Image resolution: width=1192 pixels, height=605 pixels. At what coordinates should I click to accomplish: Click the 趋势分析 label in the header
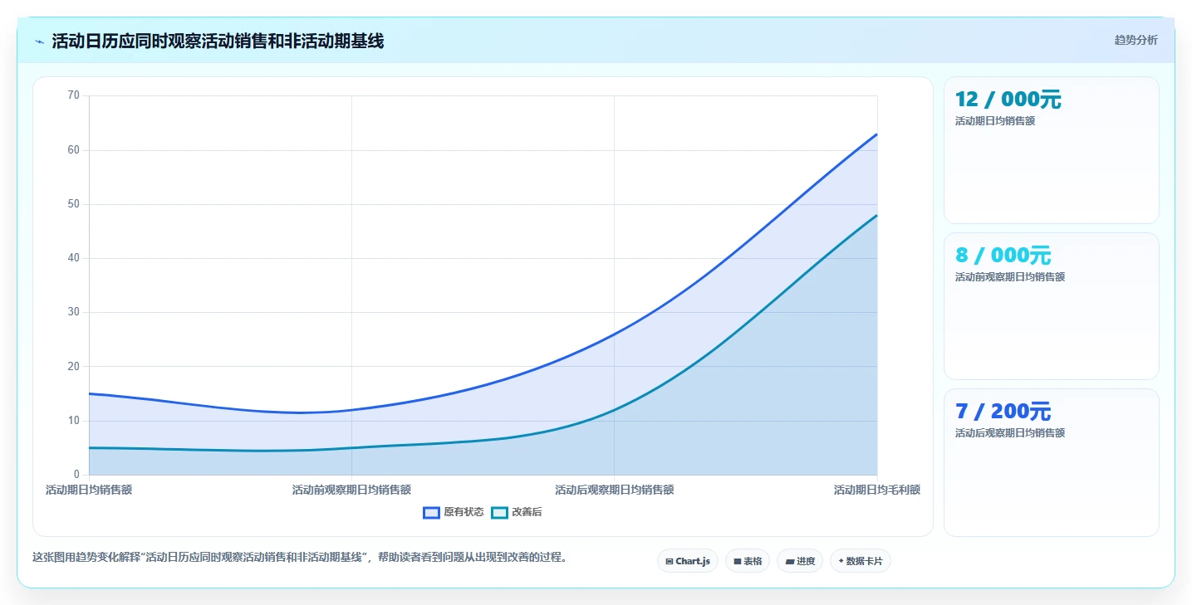tap(1136, 41)
